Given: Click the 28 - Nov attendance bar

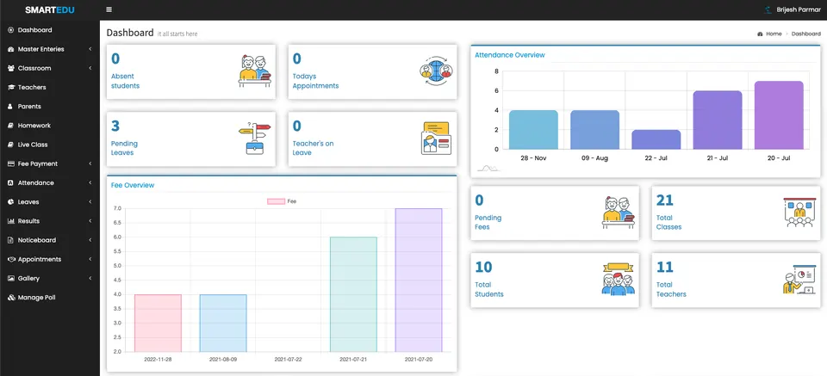Looking at the screenshot, I should click(x=533, y=130).
